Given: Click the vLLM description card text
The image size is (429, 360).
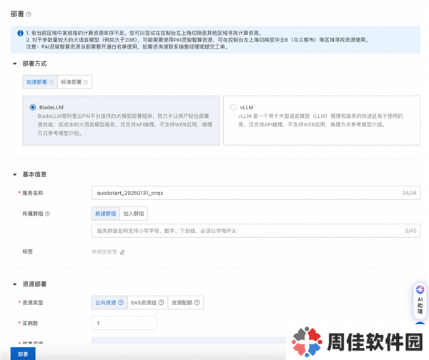Looking at the screenshot, I should (320, 120).
